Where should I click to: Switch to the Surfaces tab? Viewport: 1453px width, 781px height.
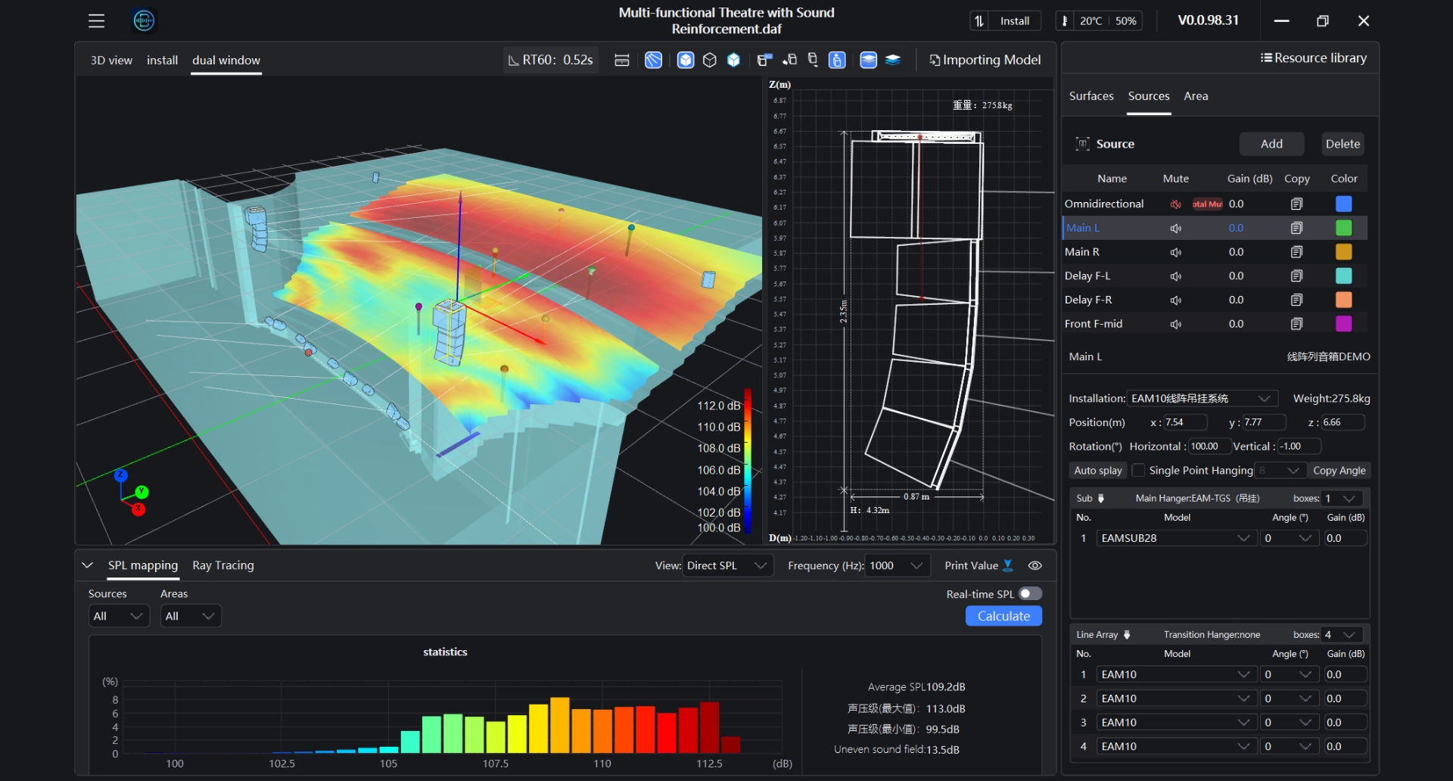(1091, 96)
